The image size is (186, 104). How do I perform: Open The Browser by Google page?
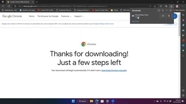tap(48, 16)
